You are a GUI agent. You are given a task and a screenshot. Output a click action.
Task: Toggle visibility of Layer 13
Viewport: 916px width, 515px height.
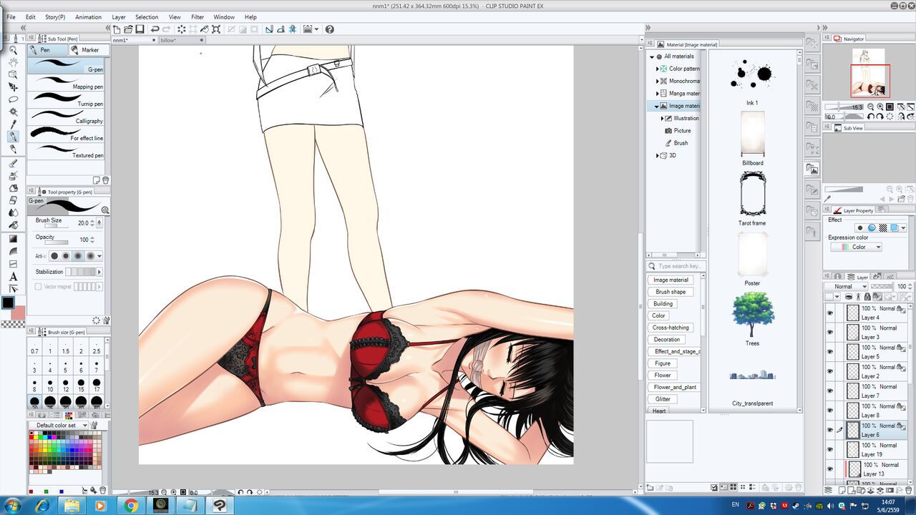pos(830,469)
